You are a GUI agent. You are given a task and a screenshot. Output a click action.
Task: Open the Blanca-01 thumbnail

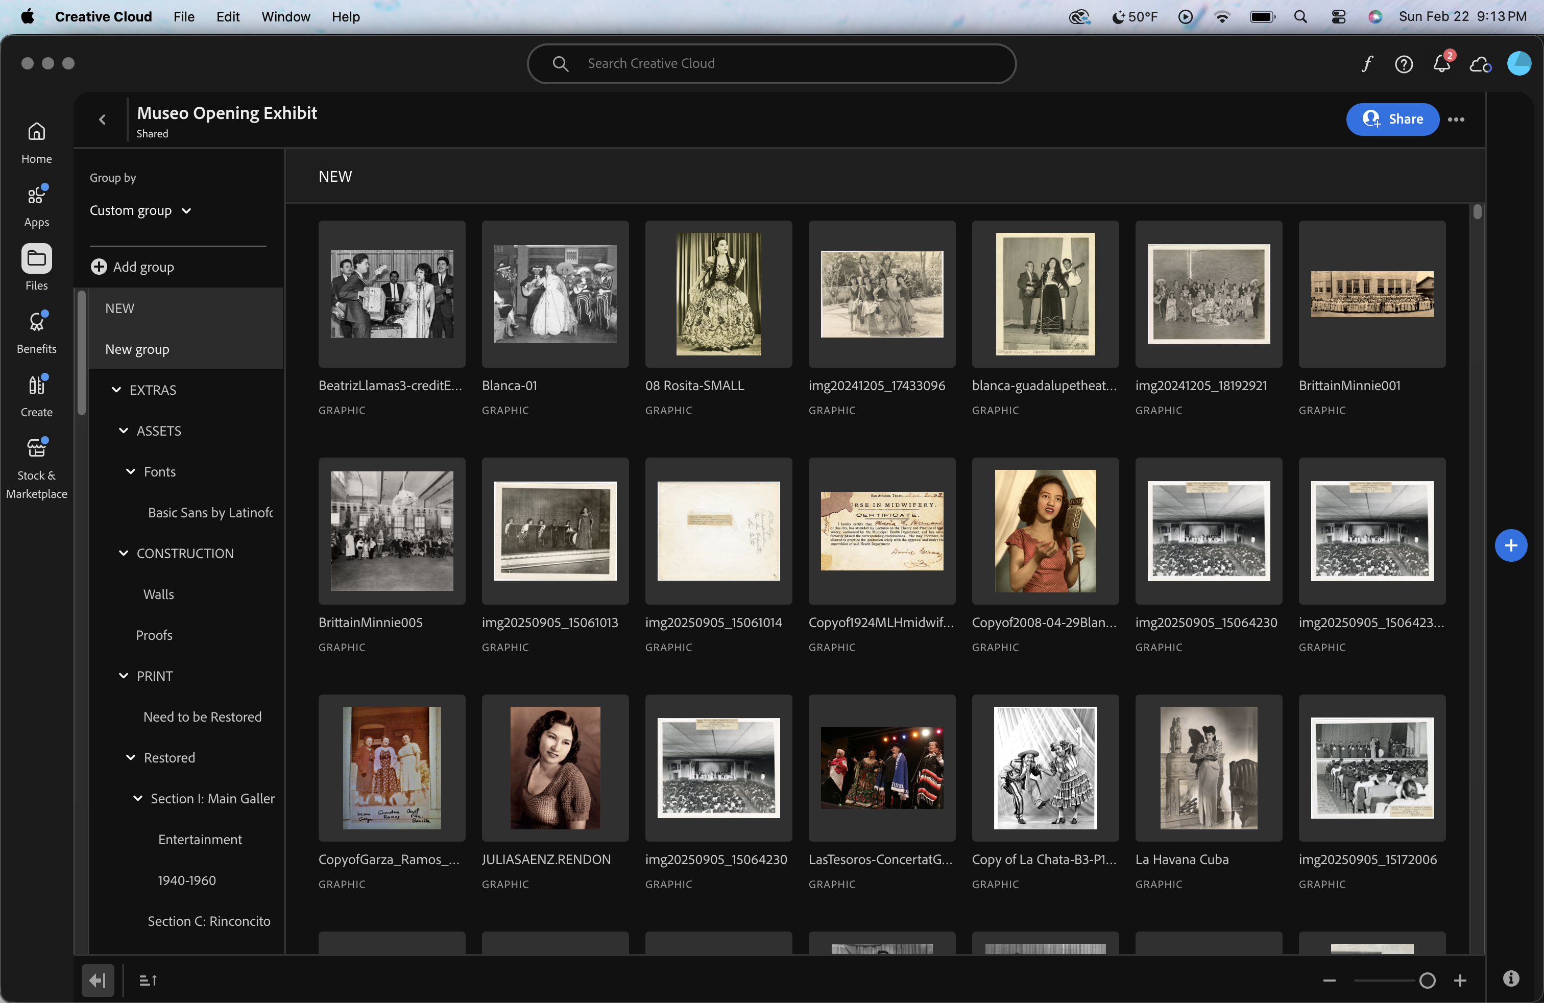point(554,294)
